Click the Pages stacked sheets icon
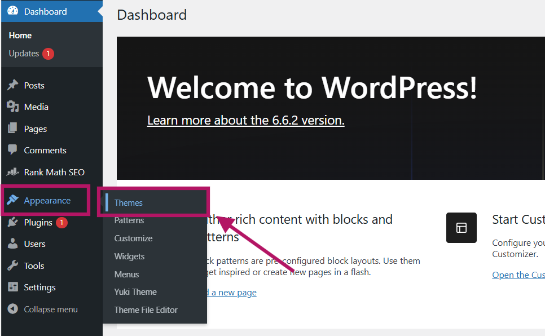Image resolution: width=545 pixels, height=336 pixels. click(13, 128)
